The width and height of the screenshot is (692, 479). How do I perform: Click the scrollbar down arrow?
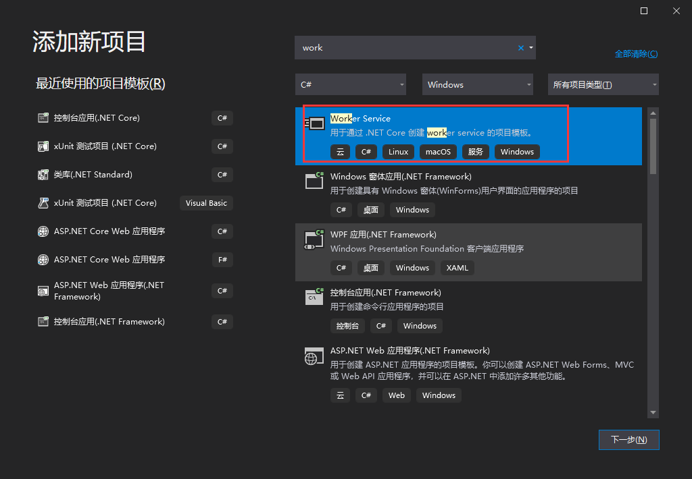[653, 412]
